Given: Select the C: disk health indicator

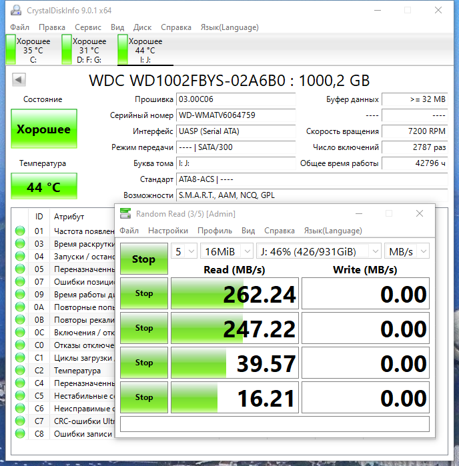Looking at the screenshot, I should [x=29, y=49].
